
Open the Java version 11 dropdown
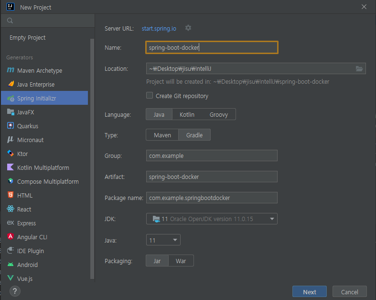tap(163, 240)
